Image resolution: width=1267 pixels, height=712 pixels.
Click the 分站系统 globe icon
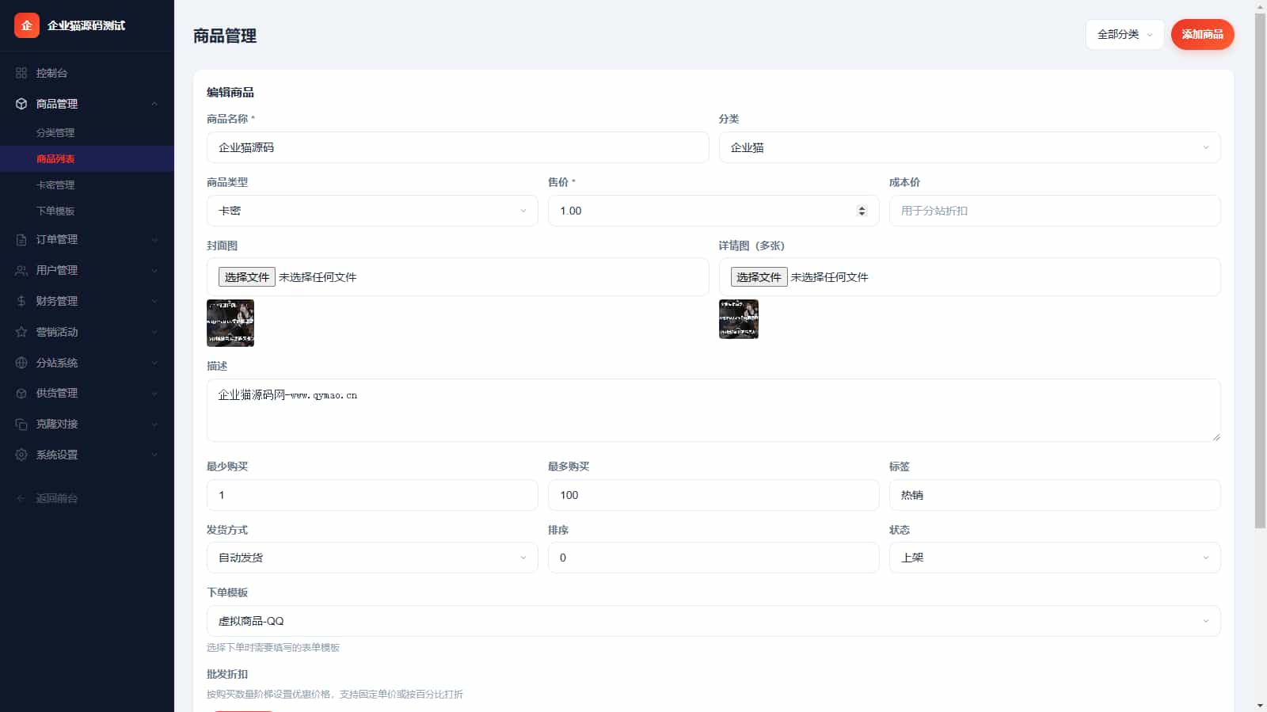point(21,363)
